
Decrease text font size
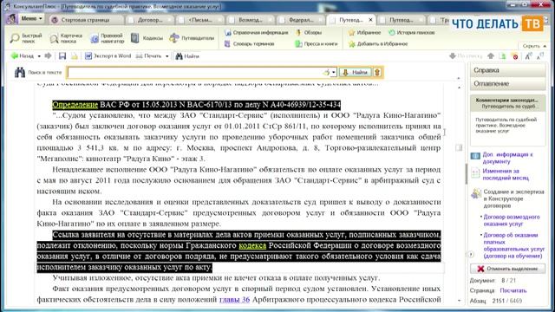tap(540, 55)
